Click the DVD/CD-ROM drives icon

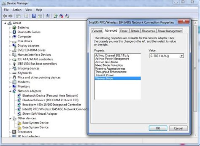pos(14,50)
